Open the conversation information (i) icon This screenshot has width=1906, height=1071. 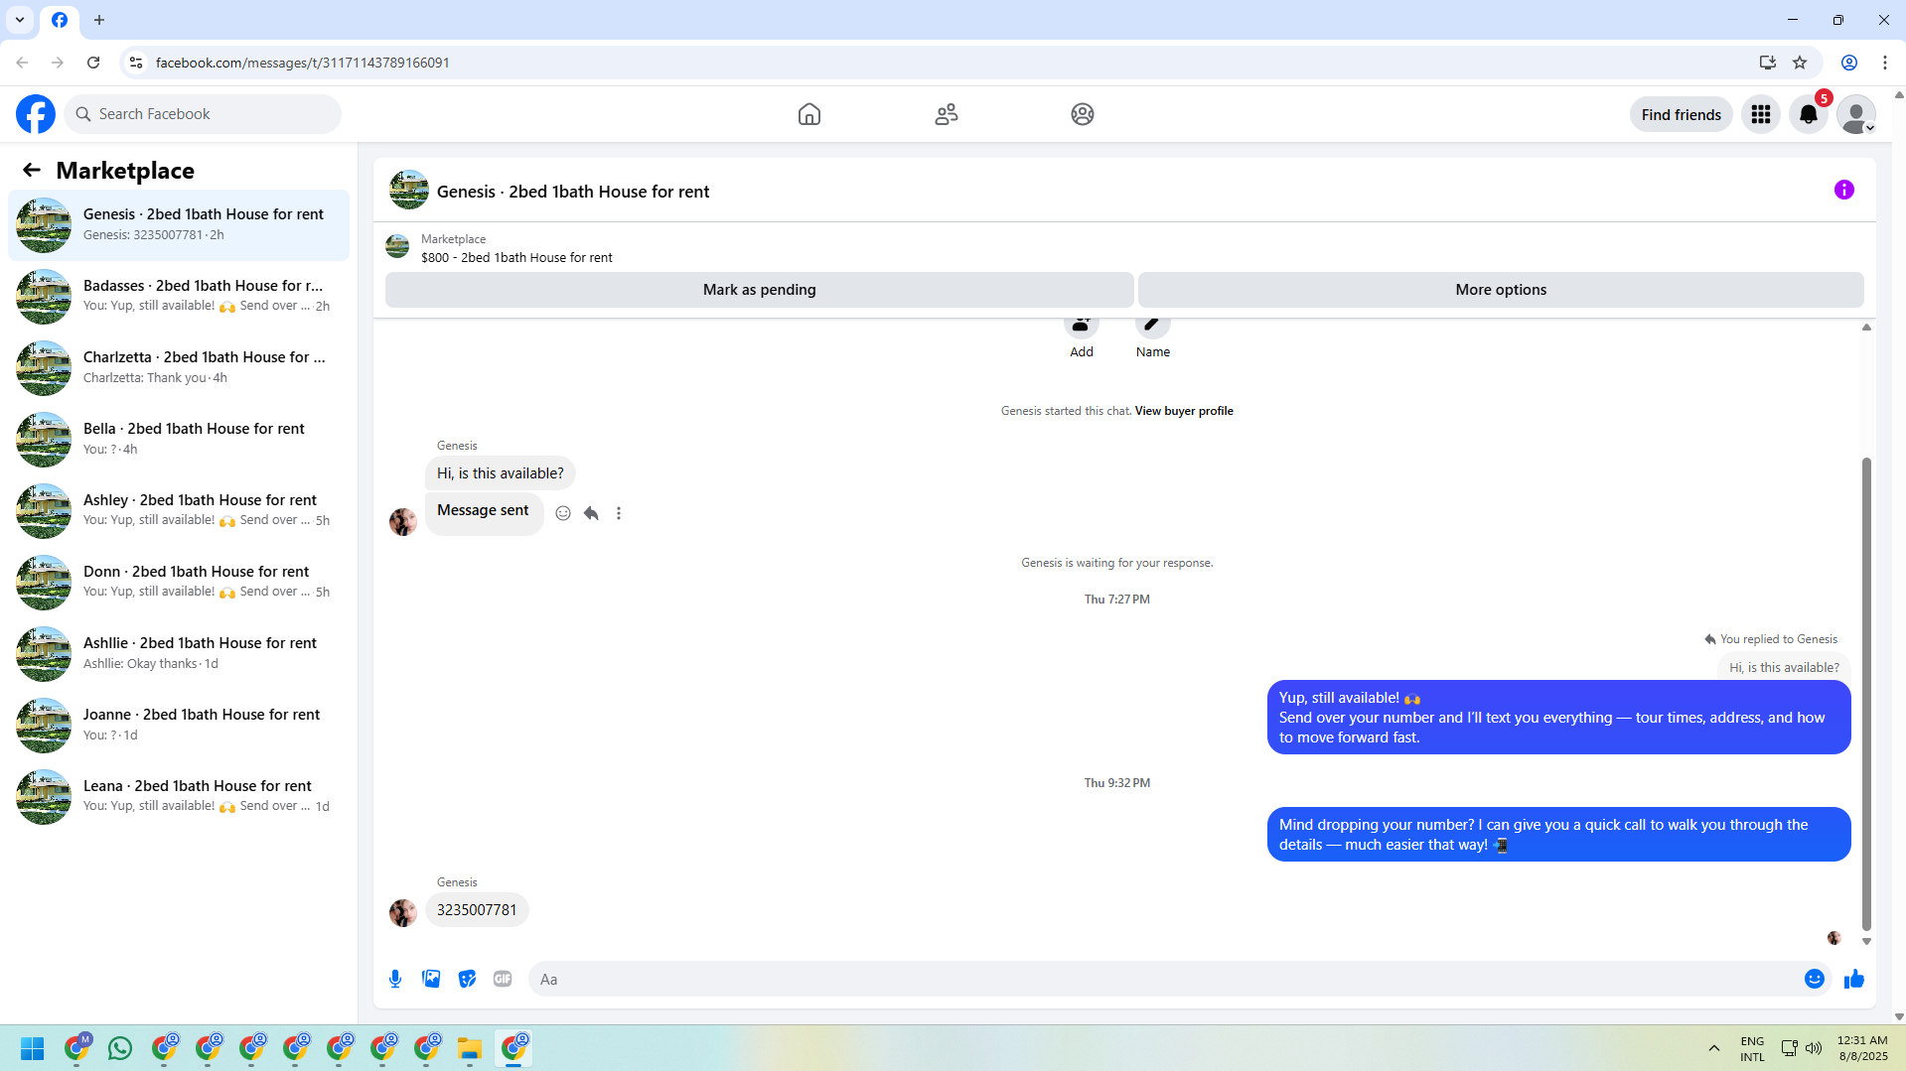[1843, 190]
